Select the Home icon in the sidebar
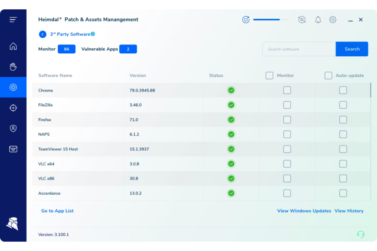377x251 pixels. click(x=13, y=46)
